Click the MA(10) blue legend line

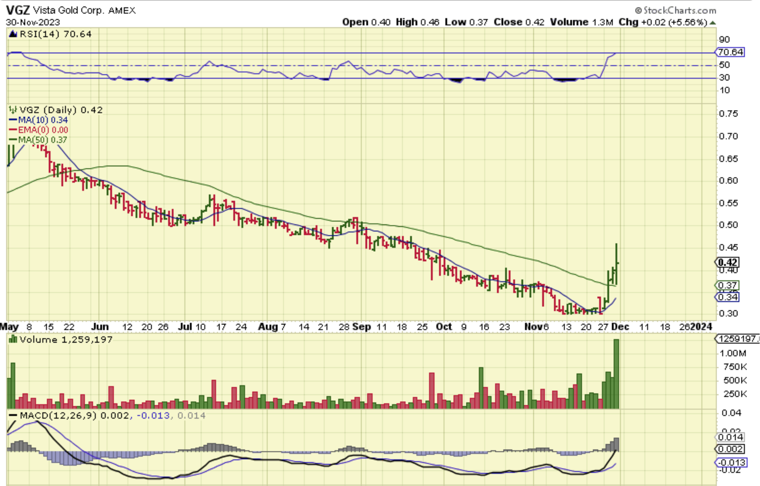[x=13, y=120]
